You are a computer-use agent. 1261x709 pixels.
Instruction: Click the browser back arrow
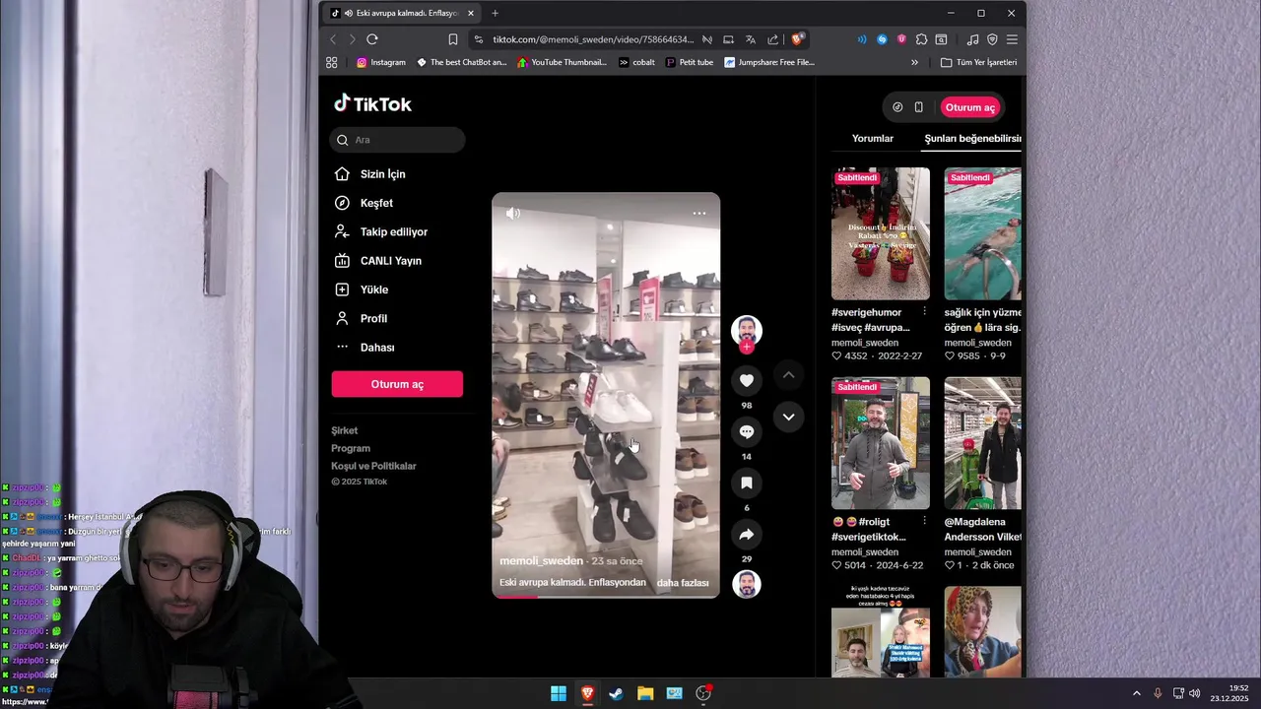pos(333,39)
